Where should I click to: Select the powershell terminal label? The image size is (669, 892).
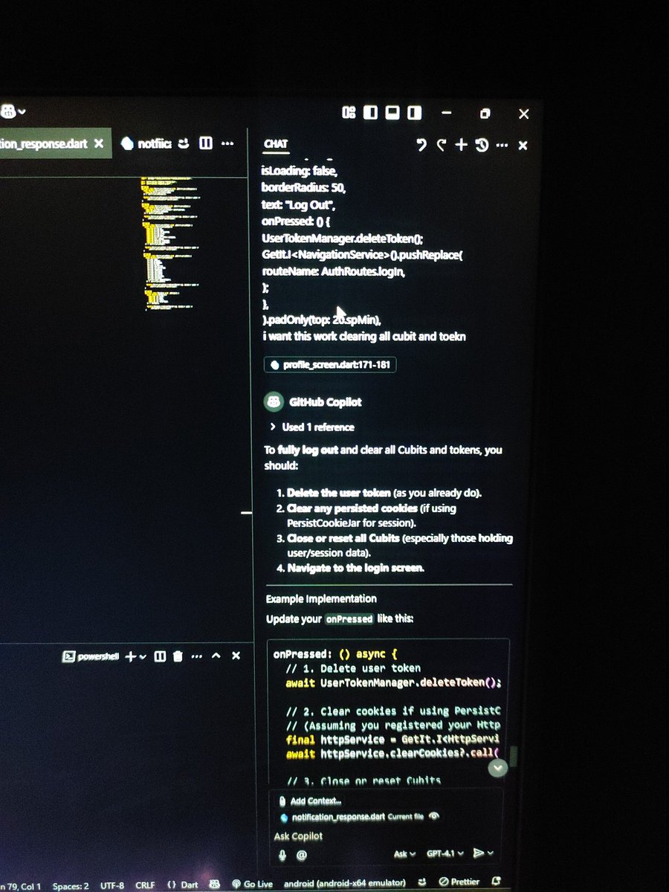[91, 656]
